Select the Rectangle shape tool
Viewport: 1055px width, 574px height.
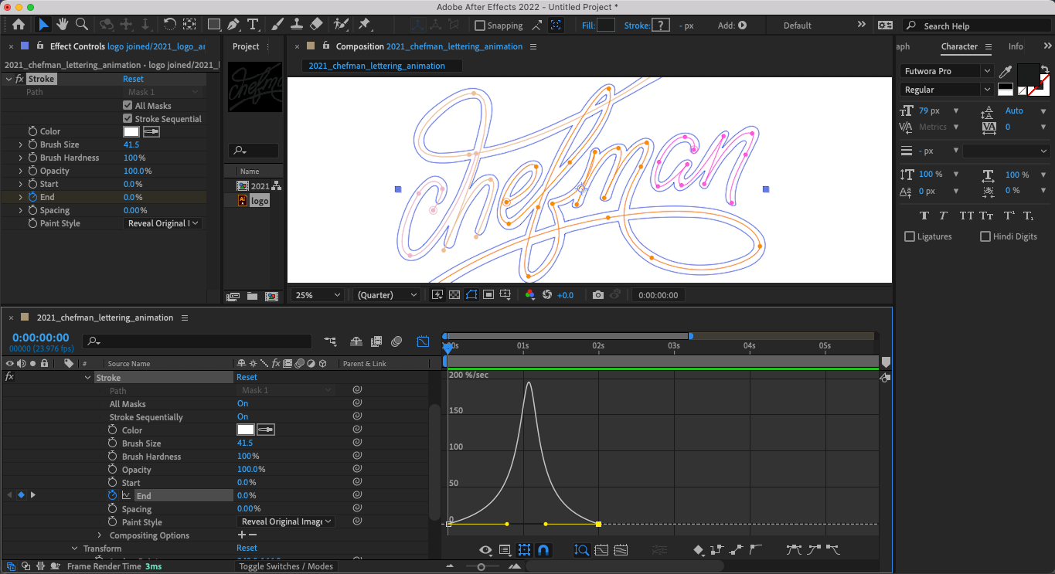tap(214, 25)
